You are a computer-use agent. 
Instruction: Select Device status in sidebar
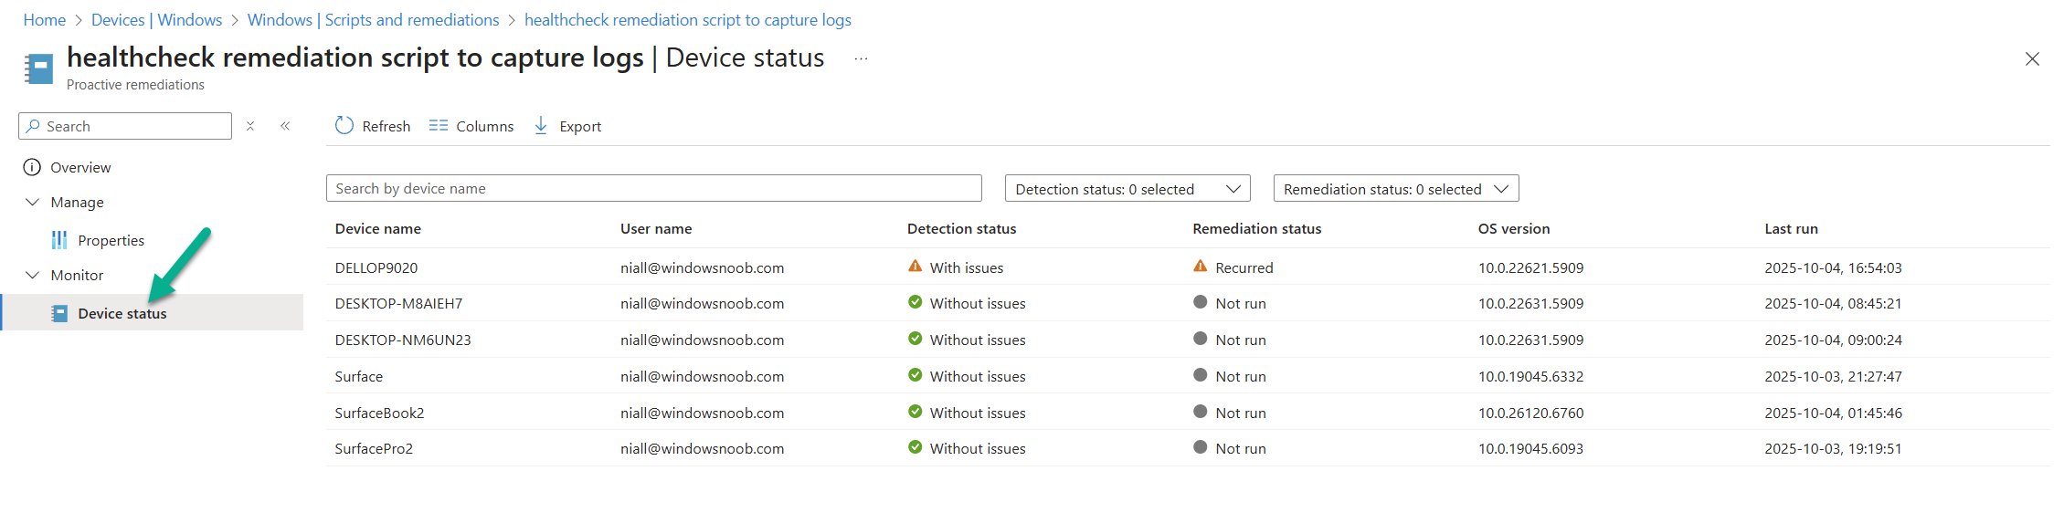coord(122,313)
